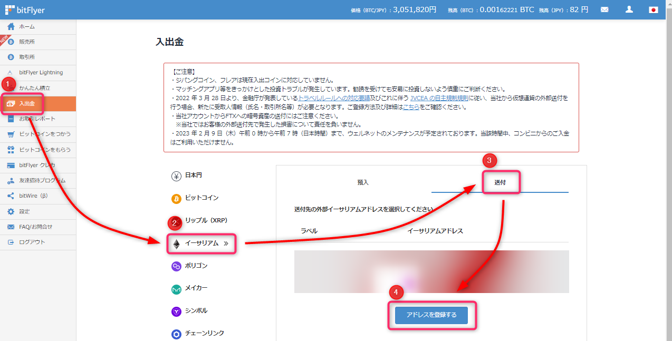This screenshot has width=672, height=341.
Task: Click the logout icon beside ログアウト
Action: coord(11,242)
